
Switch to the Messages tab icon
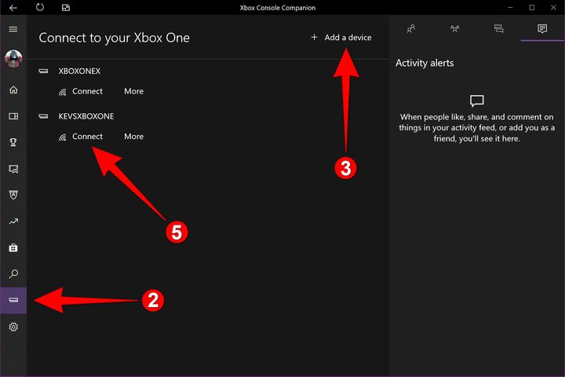(x=499, y=28)
